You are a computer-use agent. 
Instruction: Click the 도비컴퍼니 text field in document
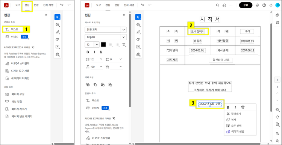[197, 32]
